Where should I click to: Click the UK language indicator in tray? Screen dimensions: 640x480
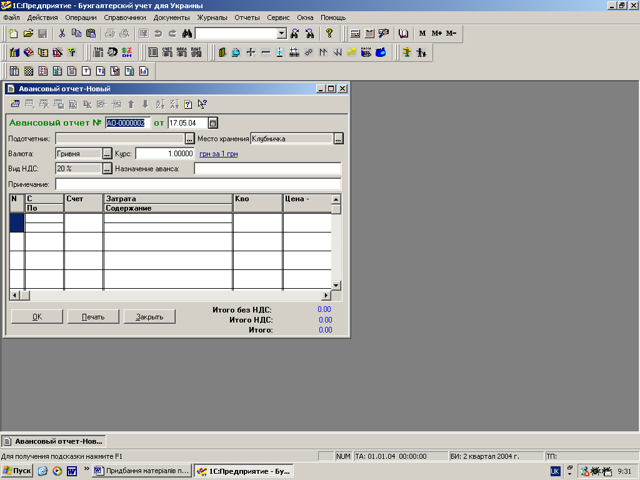(x=555, y=471)
